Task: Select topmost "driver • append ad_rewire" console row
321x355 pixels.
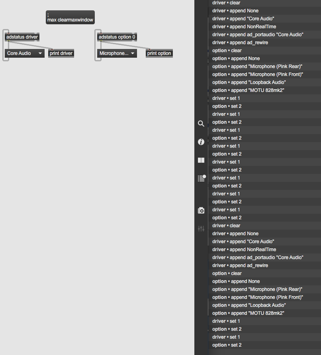Action: [264, 43]
